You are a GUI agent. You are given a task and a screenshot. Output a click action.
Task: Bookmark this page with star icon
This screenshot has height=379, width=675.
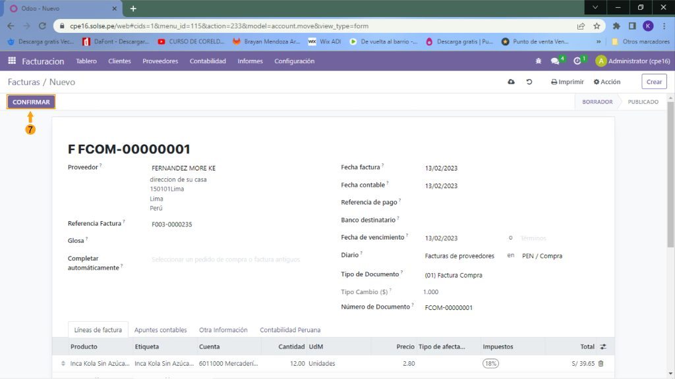(x=597, y=26)
